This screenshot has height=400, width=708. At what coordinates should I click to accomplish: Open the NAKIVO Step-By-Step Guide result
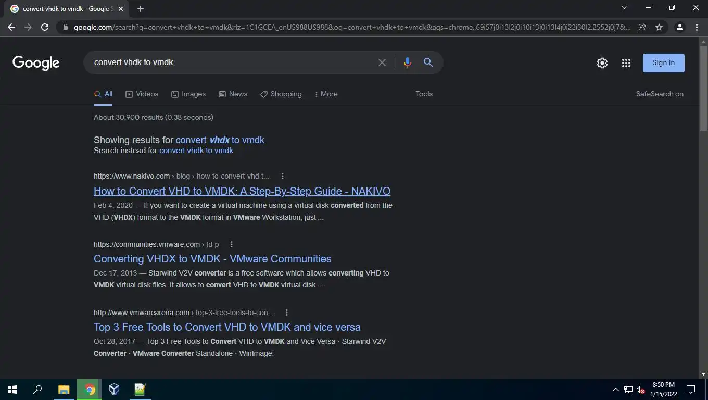[242, 191]
